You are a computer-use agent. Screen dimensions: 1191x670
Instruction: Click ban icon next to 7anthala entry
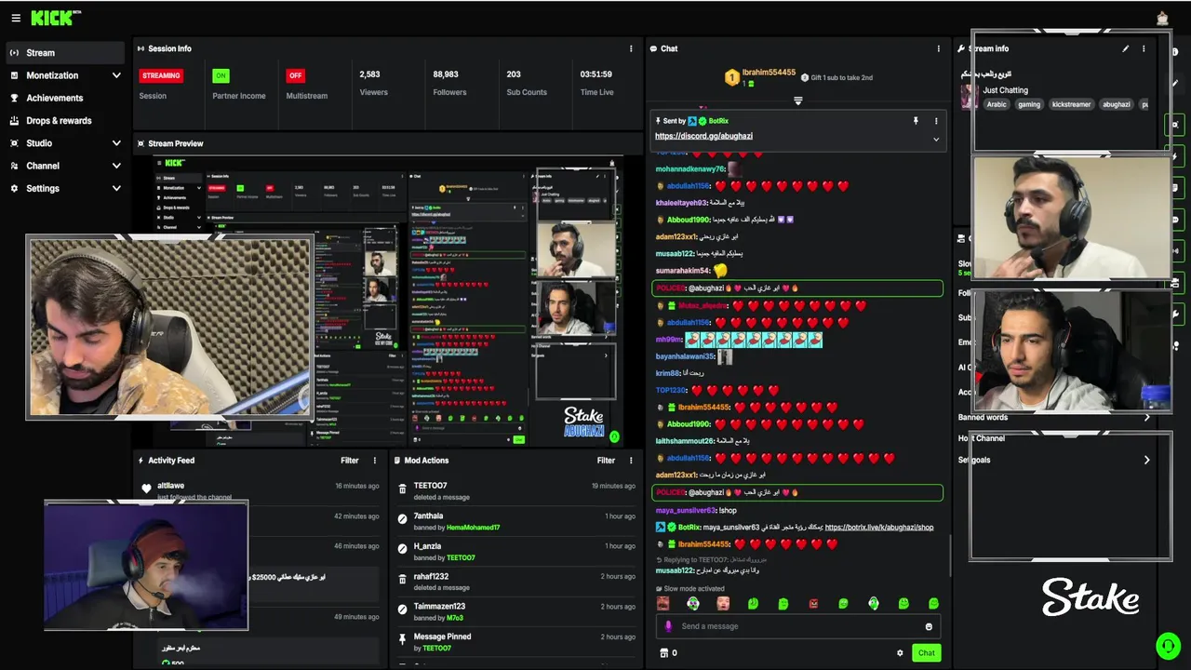point(402,519)
